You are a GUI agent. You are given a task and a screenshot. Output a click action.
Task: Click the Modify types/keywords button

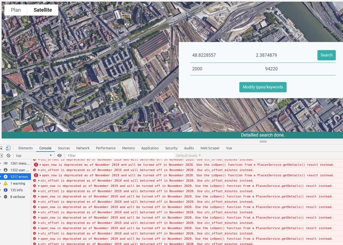pyautogui.click(x=263, y=87)
